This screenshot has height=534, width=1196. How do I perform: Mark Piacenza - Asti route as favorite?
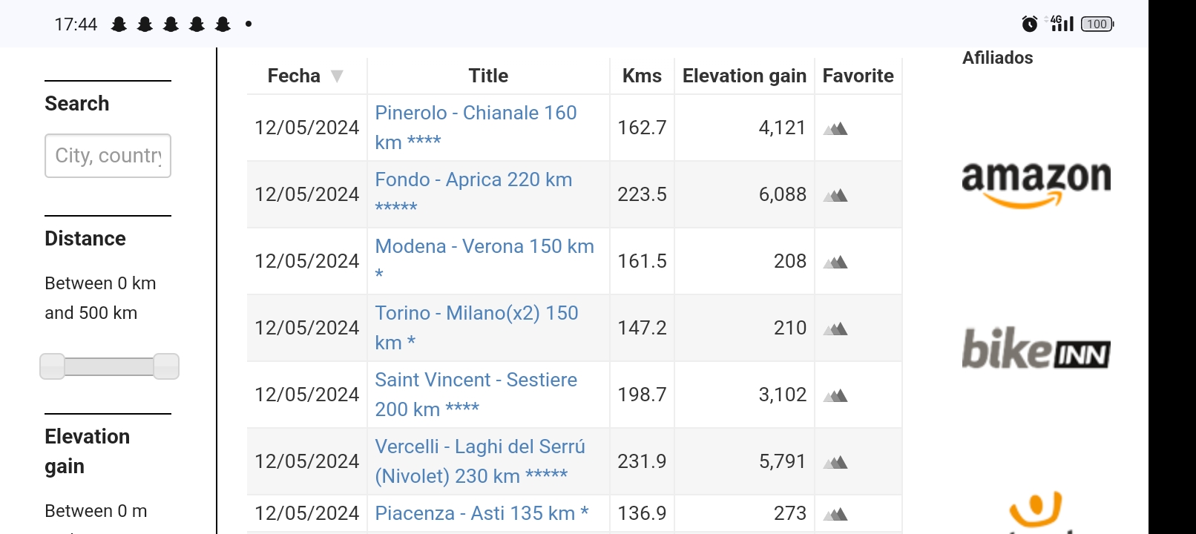(x=835, y=514)
